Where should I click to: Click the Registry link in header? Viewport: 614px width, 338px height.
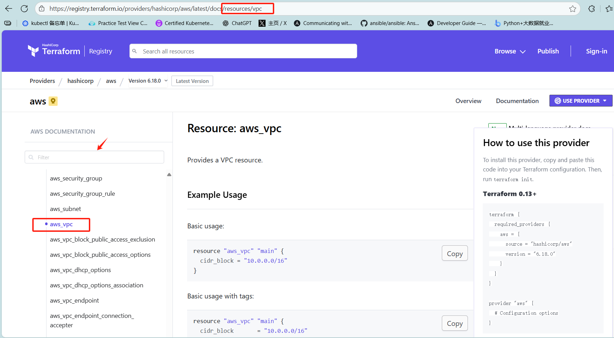point(101,51)
